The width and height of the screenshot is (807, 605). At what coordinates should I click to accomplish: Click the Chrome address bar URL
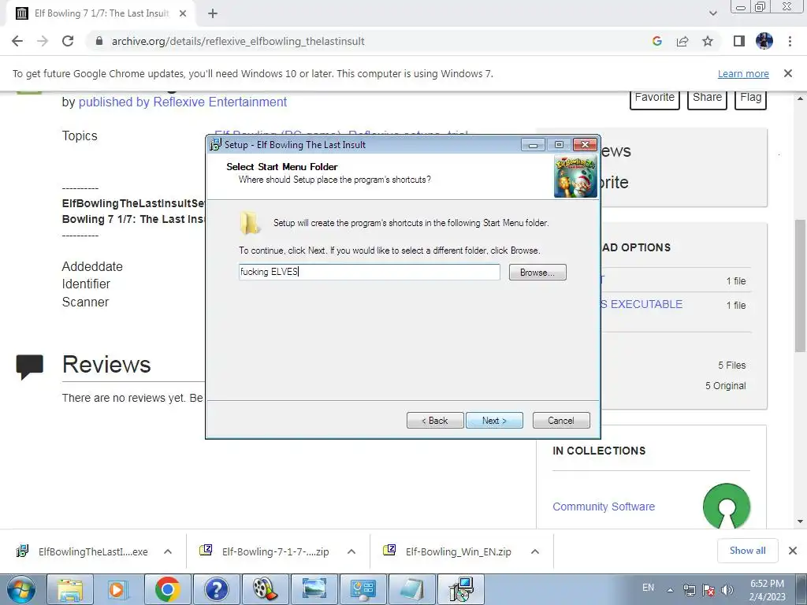238,41
